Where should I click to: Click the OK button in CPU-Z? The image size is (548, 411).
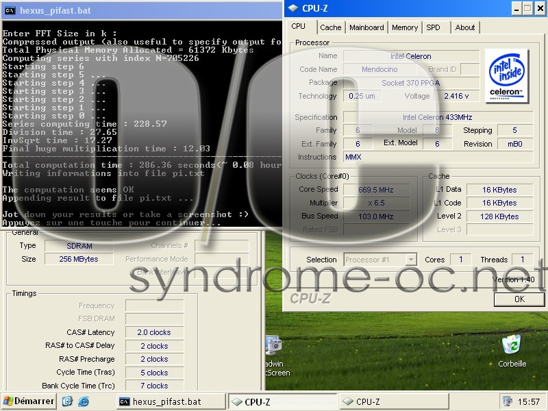(x=519, y=299)
